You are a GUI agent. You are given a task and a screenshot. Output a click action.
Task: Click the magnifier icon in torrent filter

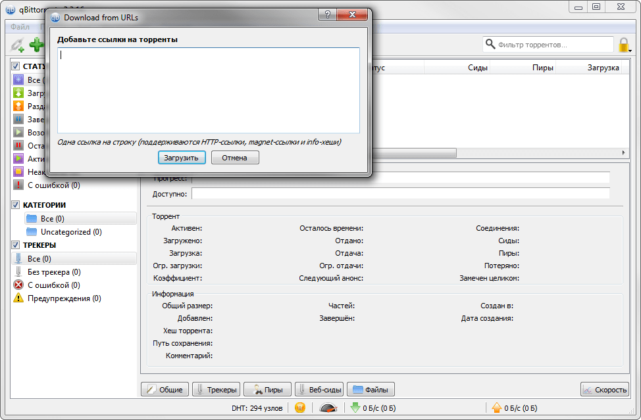pyautogui.click(x=490, y=44)
